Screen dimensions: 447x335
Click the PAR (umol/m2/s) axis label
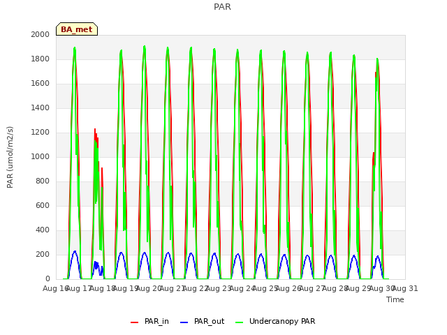10,157
